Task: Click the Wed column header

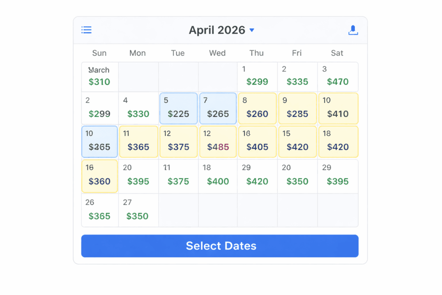Action: coord(217,53)
